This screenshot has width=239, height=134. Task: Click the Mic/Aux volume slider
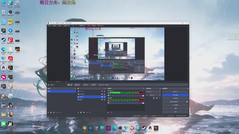tap(127, 96)
